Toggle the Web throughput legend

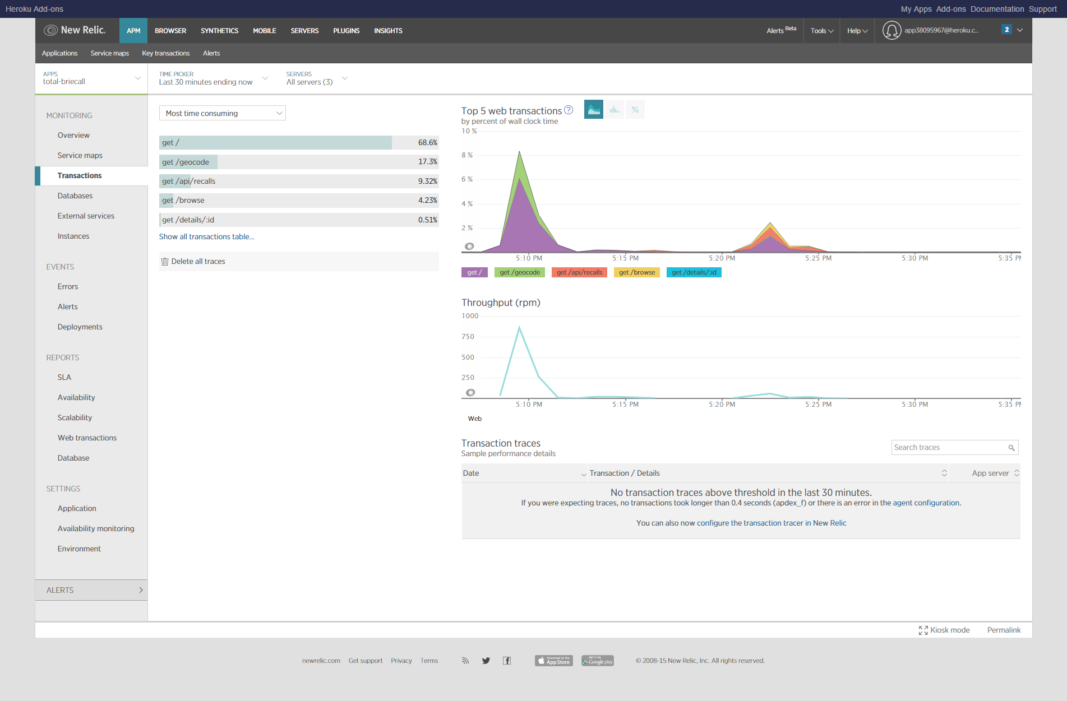tap(474, 419)
